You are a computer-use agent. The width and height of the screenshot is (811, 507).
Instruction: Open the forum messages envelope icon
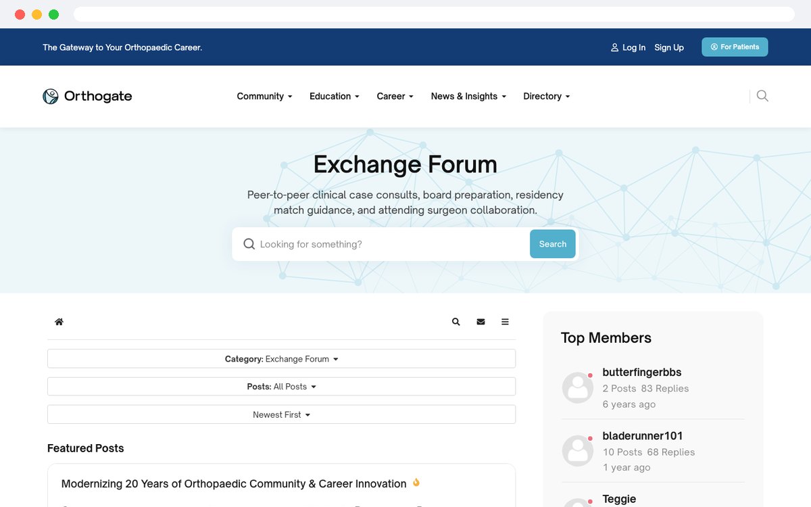(481, 322)
